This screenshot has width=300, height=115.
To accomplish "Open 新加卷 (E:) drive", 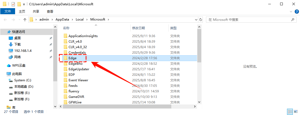I will click(22, 93).
